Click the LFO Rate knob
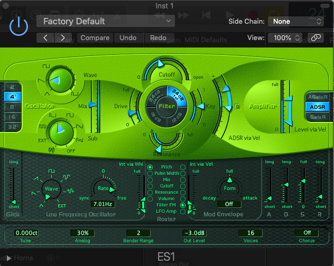Image resolution: width=334 pixels, height=266 pixels. 103,188
